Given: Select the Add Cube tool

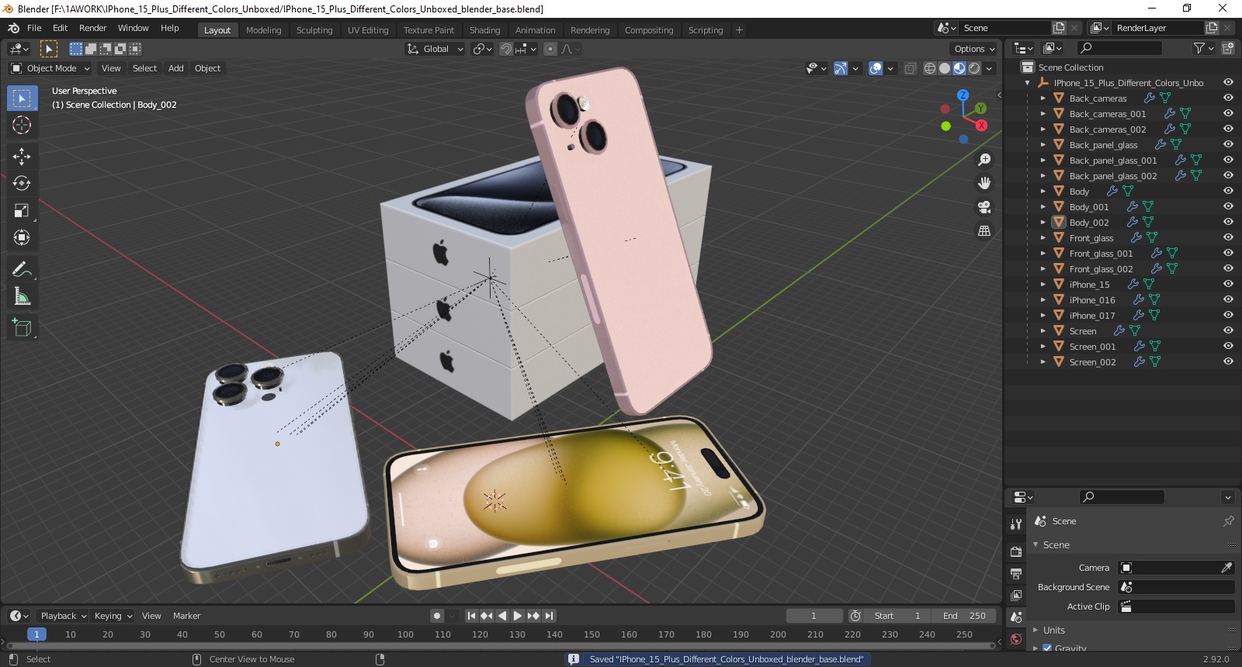Looking at the screenshot, I should pyautogui.click(x=22, y=328).
